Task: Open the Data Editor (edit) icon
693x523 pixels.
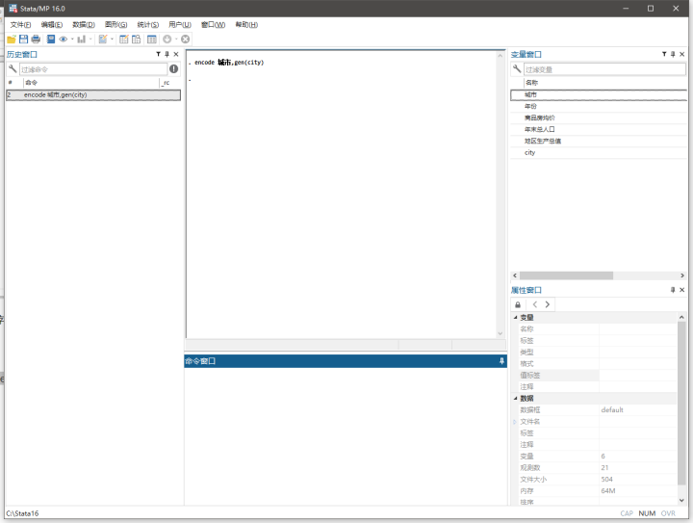Action: tap(124, 39)
